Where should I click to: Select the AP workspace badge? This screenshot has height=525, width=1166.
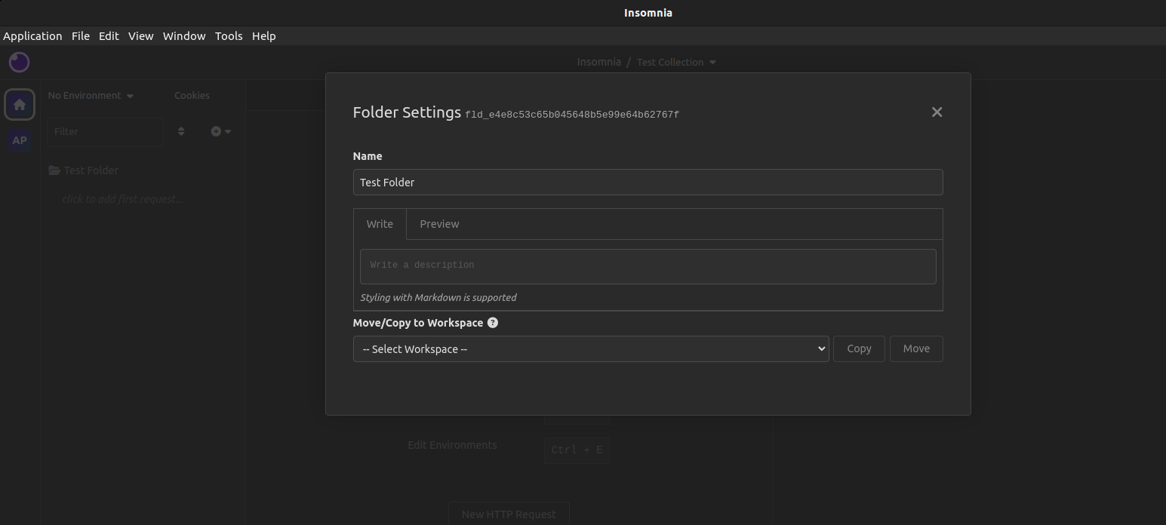pyautogui.click(x=20, y=140)
